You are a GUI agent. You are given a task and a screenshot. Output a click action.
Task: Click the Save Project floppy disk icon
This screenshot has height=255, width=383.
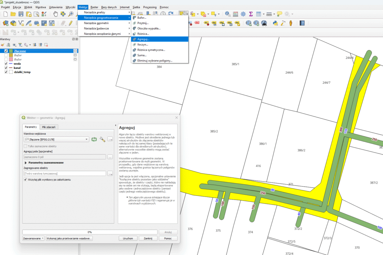[21, 14]
